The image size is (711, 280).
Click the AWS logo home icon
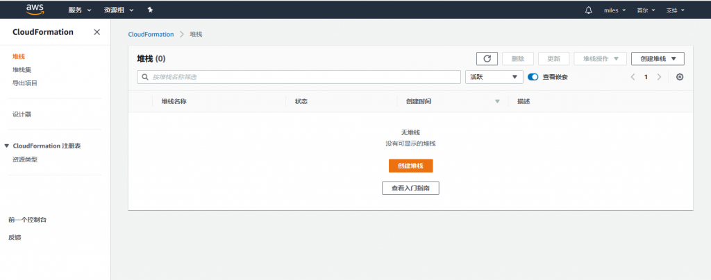pyautogui.click(x=35, y=10)
